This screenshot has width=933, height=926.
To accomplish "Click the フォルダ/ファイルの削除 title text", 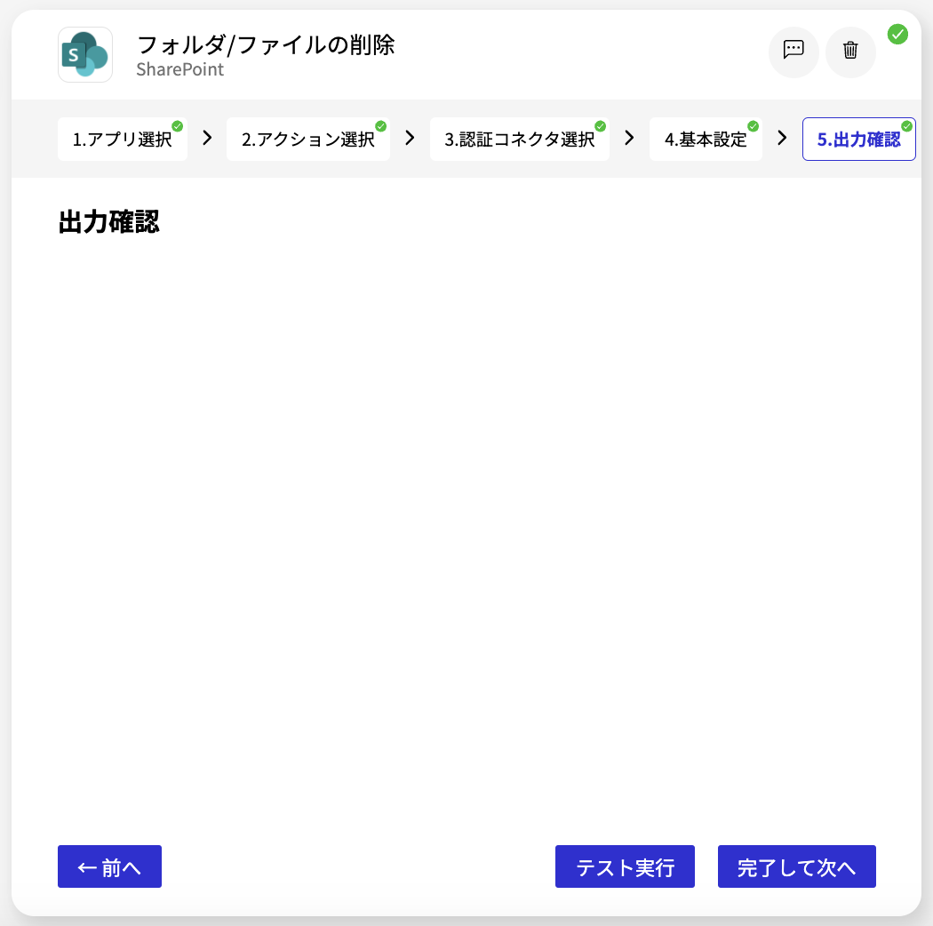I will coord(266,45).
